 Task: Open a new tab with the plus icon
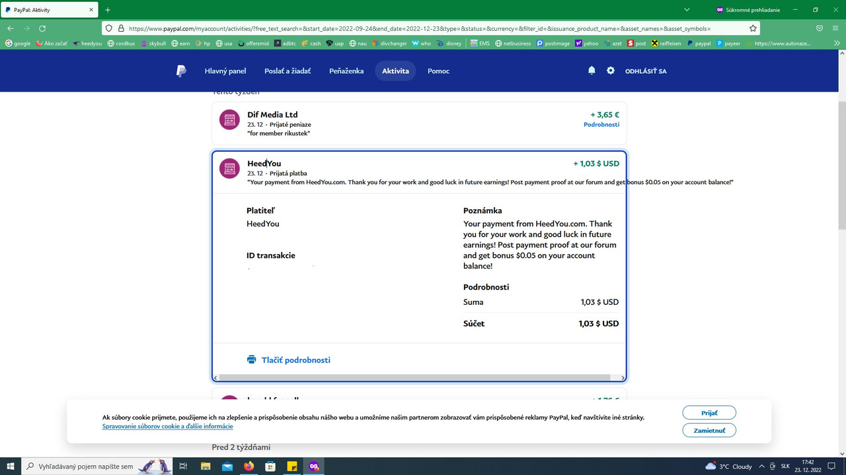coord(108,10)
